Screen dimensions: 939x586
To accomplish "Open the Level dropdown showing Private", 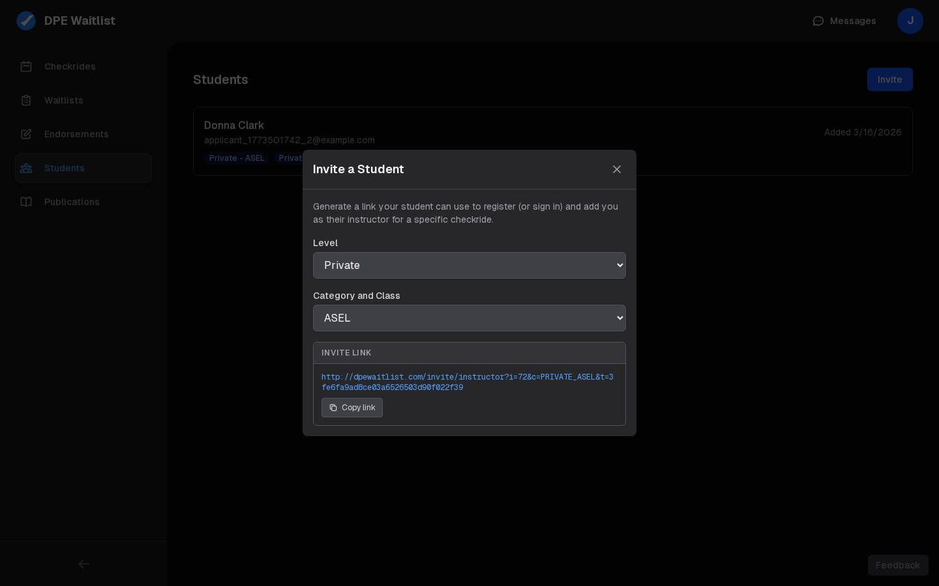I will point(469,265).
